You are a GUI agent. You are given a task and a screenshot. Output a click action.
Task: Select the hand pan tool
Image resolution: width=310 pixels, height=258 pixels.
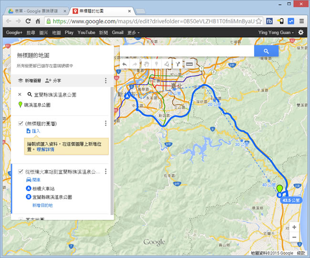point(146,64)
